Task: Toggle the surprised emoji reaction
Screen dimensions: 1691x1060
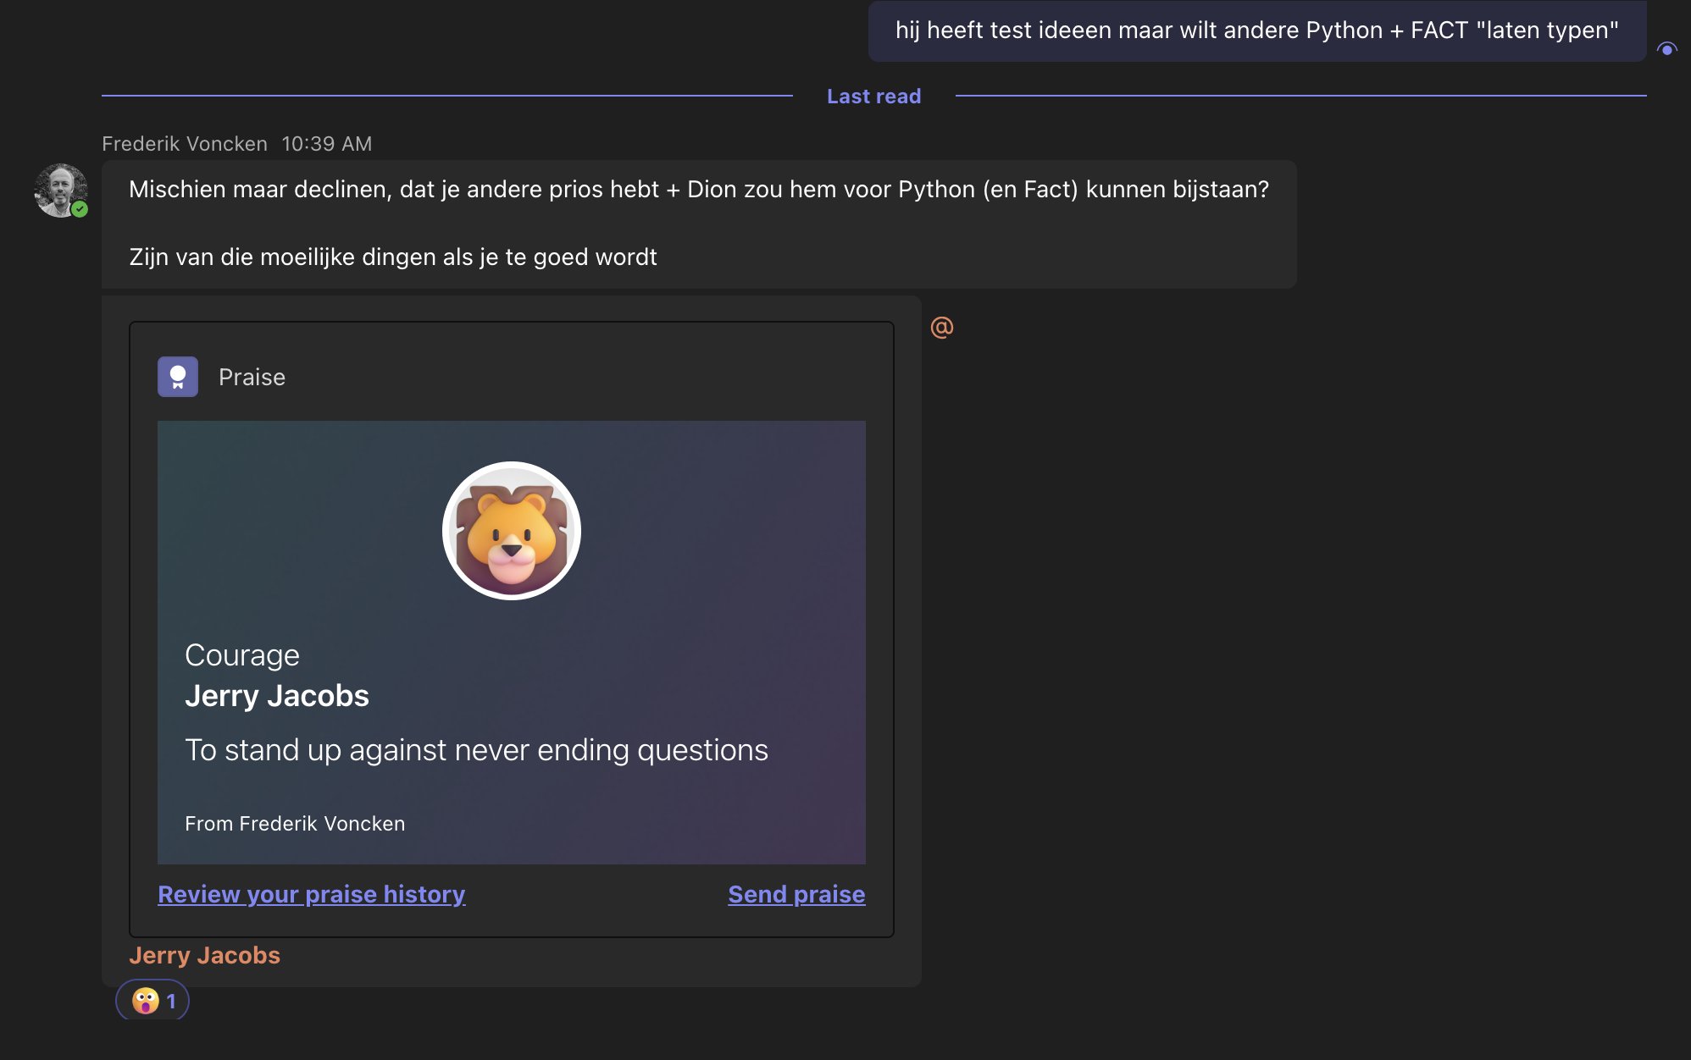Action: [x=152, y=1002]
